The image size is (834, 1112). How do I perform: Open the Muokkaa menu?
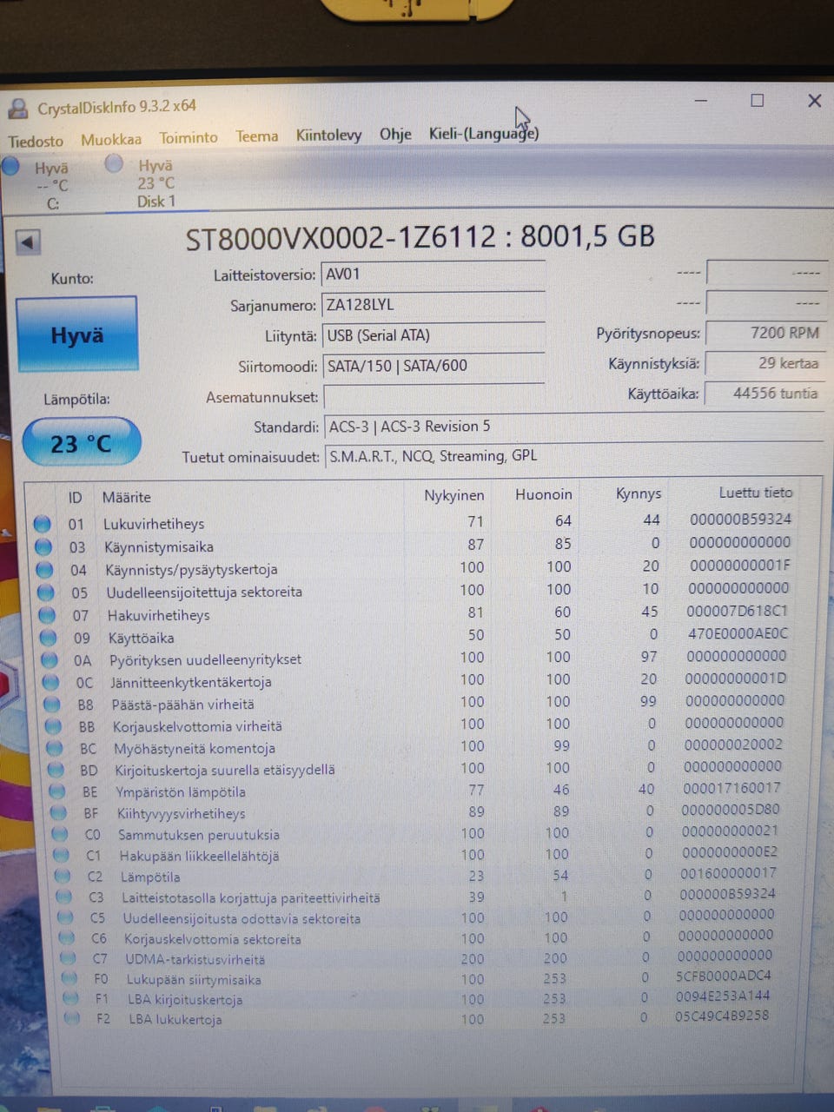click(111, 139)
